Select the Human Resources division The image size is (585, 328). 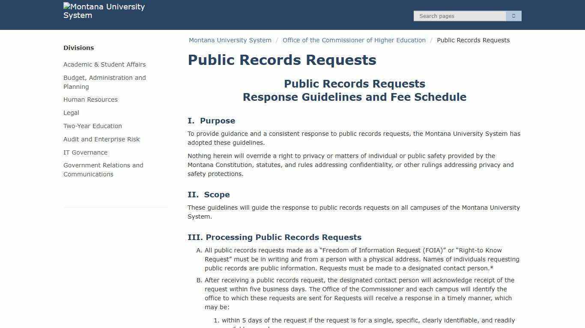90,100
